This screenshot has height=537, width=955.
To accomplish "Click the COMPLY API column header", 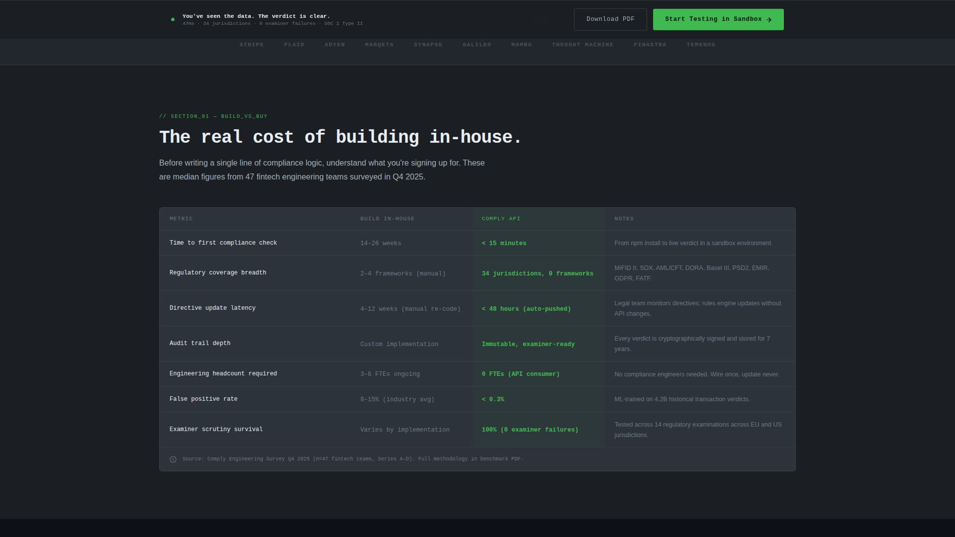I will tap(501, 219).
